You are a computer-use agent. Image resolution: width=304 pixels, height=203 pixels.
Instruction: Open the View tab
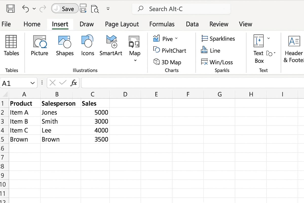[x=245, y=24]
